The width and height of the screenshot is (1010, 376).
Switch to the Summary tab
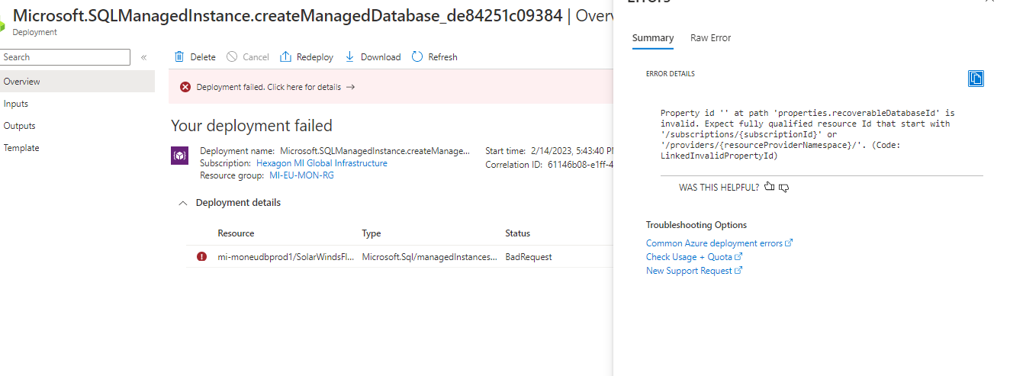[653, 38]
